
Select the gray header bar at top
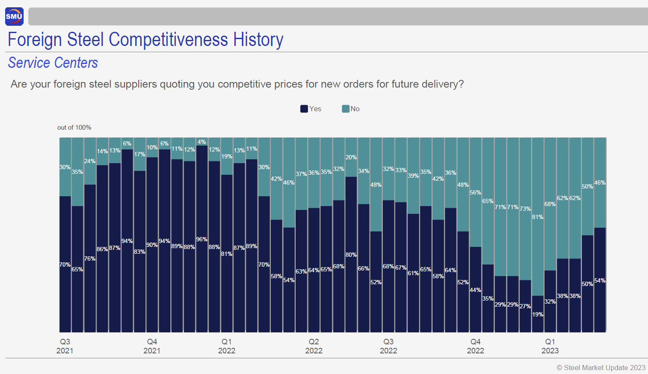pyautogui.click(x=338, y=17)
